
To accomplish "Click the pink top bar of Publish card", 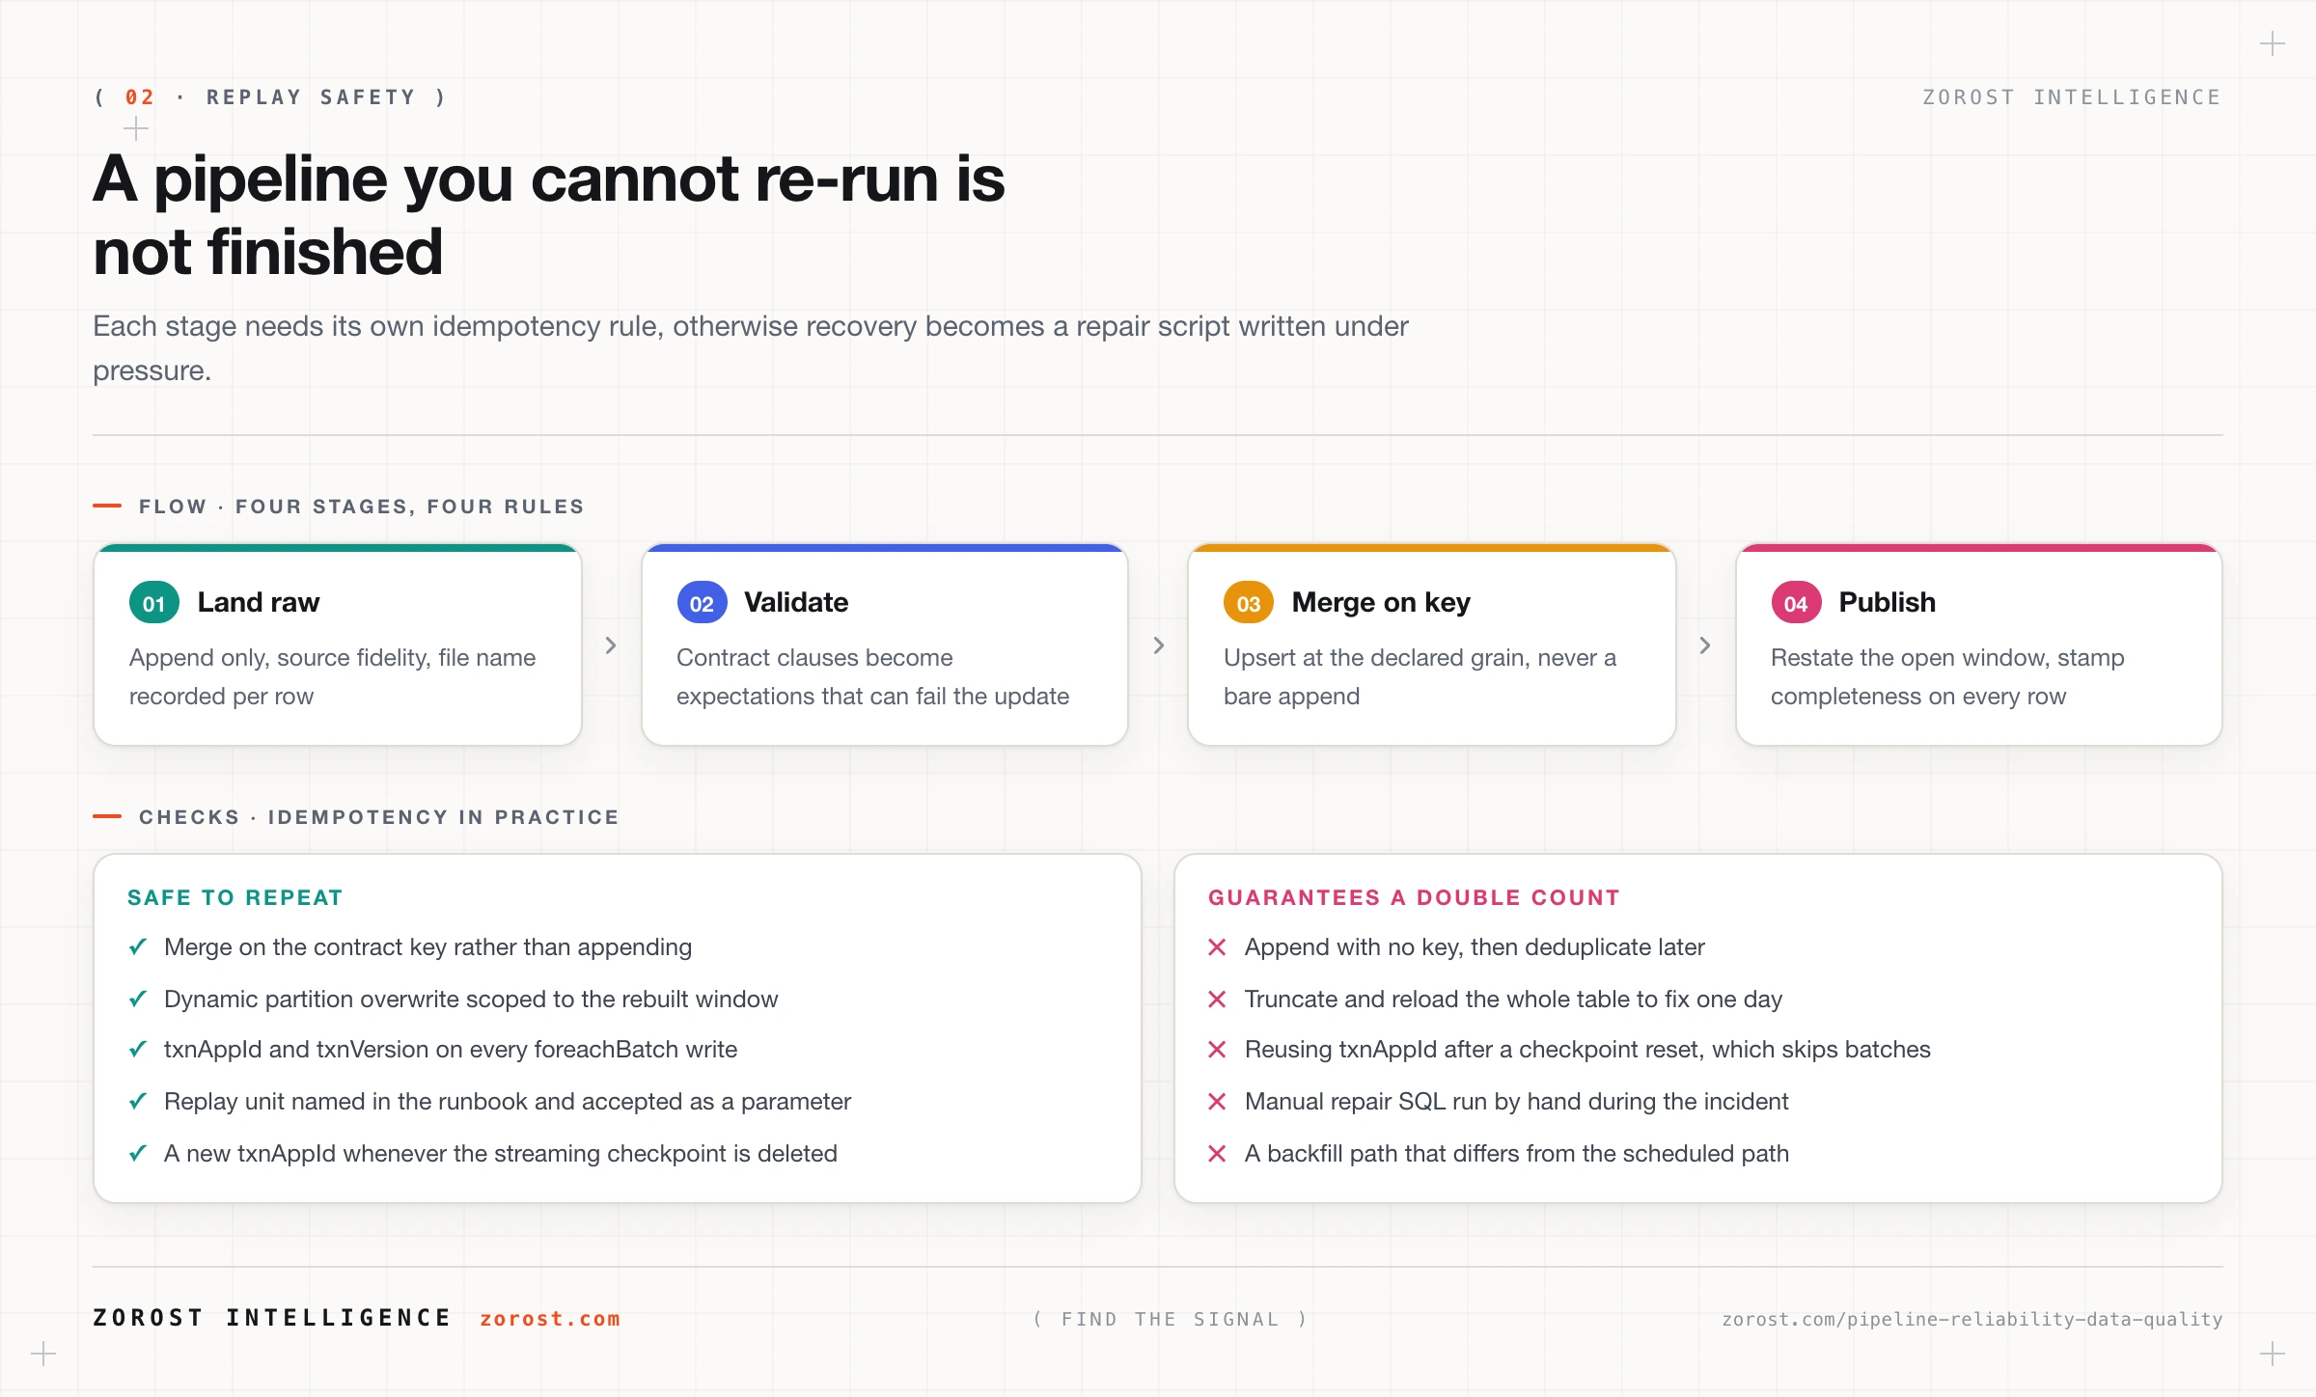I will [x=1978, y=548].
